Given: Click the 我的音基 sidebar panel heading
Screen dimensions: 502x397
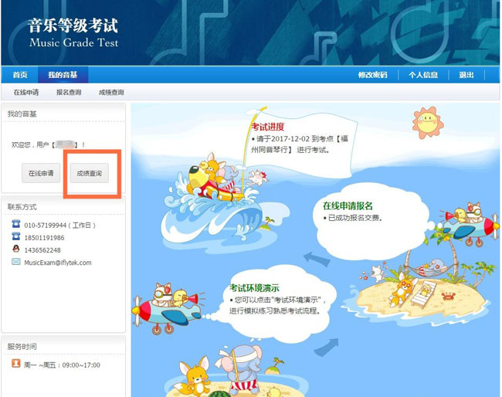Looking at the screenshot, I should (x=22, y=114).
